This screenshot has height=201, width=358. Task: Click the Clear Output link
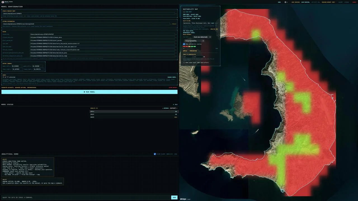pos(173,87)
